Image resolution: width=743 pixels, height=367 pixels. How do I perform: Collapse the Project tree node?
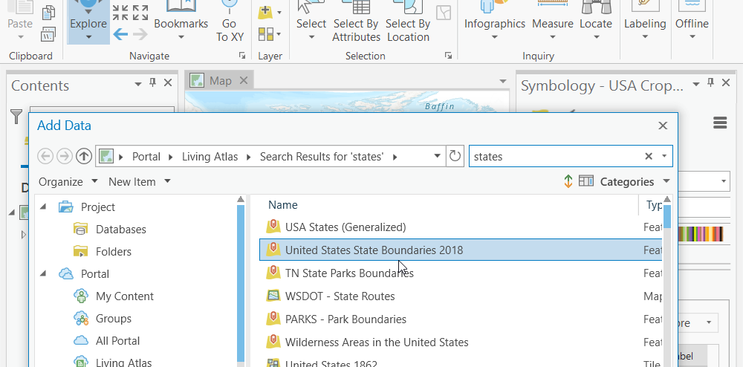point(44,207)
